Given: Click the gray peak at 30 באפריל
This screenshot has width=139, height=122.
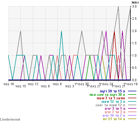Looking at the screenshot, I should 82,31.
